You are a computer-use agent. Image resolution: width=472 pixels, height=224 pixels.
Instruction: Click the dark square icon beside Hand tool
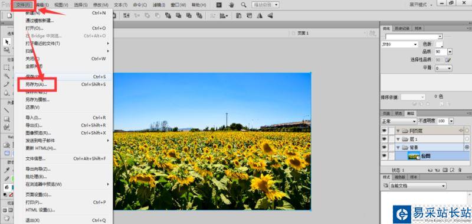point(219,5)
